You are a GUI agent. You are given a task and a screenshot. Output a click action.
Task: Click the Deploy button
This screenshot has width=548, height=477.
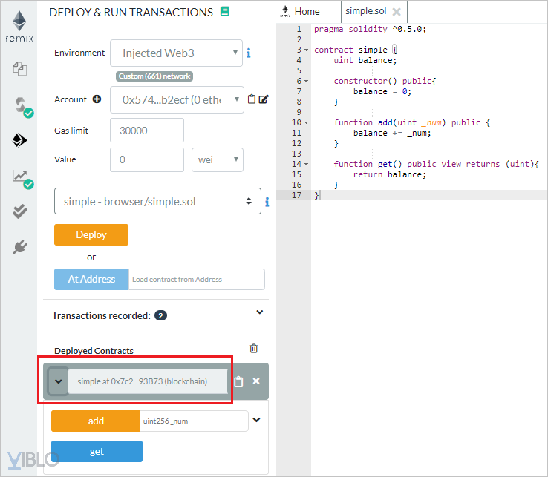91,234
